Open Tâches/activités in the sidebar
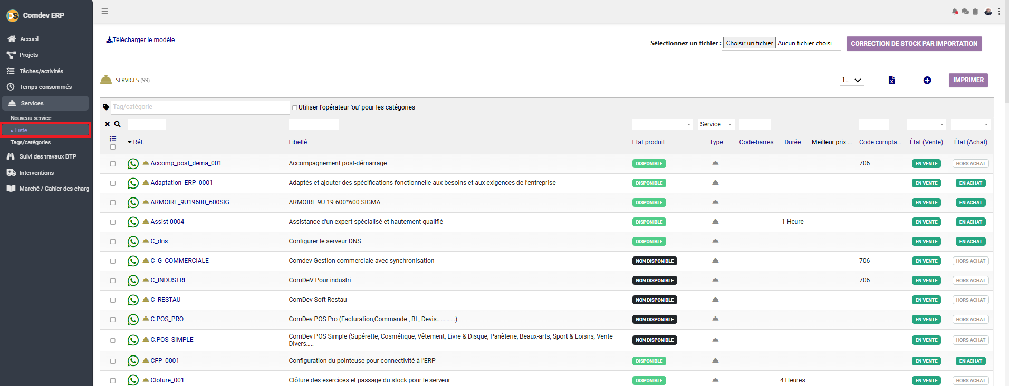The height and width of the screenshot is (386, 1009). point(41,71)
